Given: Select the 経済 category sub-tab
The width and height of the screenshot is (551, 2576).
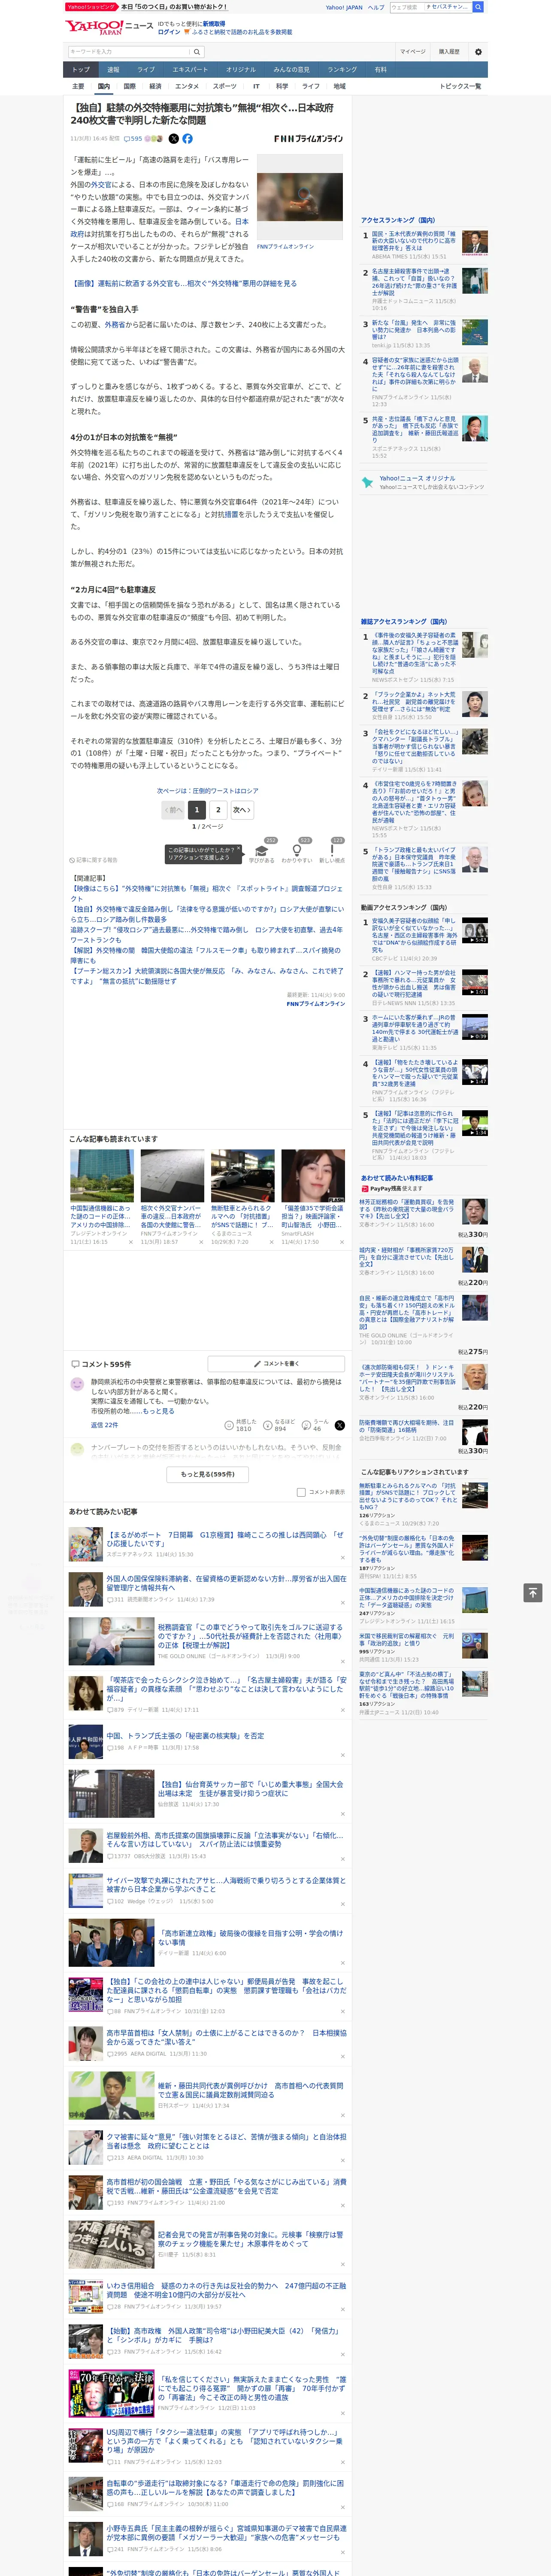Looking at the screenshot, I should point(155,86).
